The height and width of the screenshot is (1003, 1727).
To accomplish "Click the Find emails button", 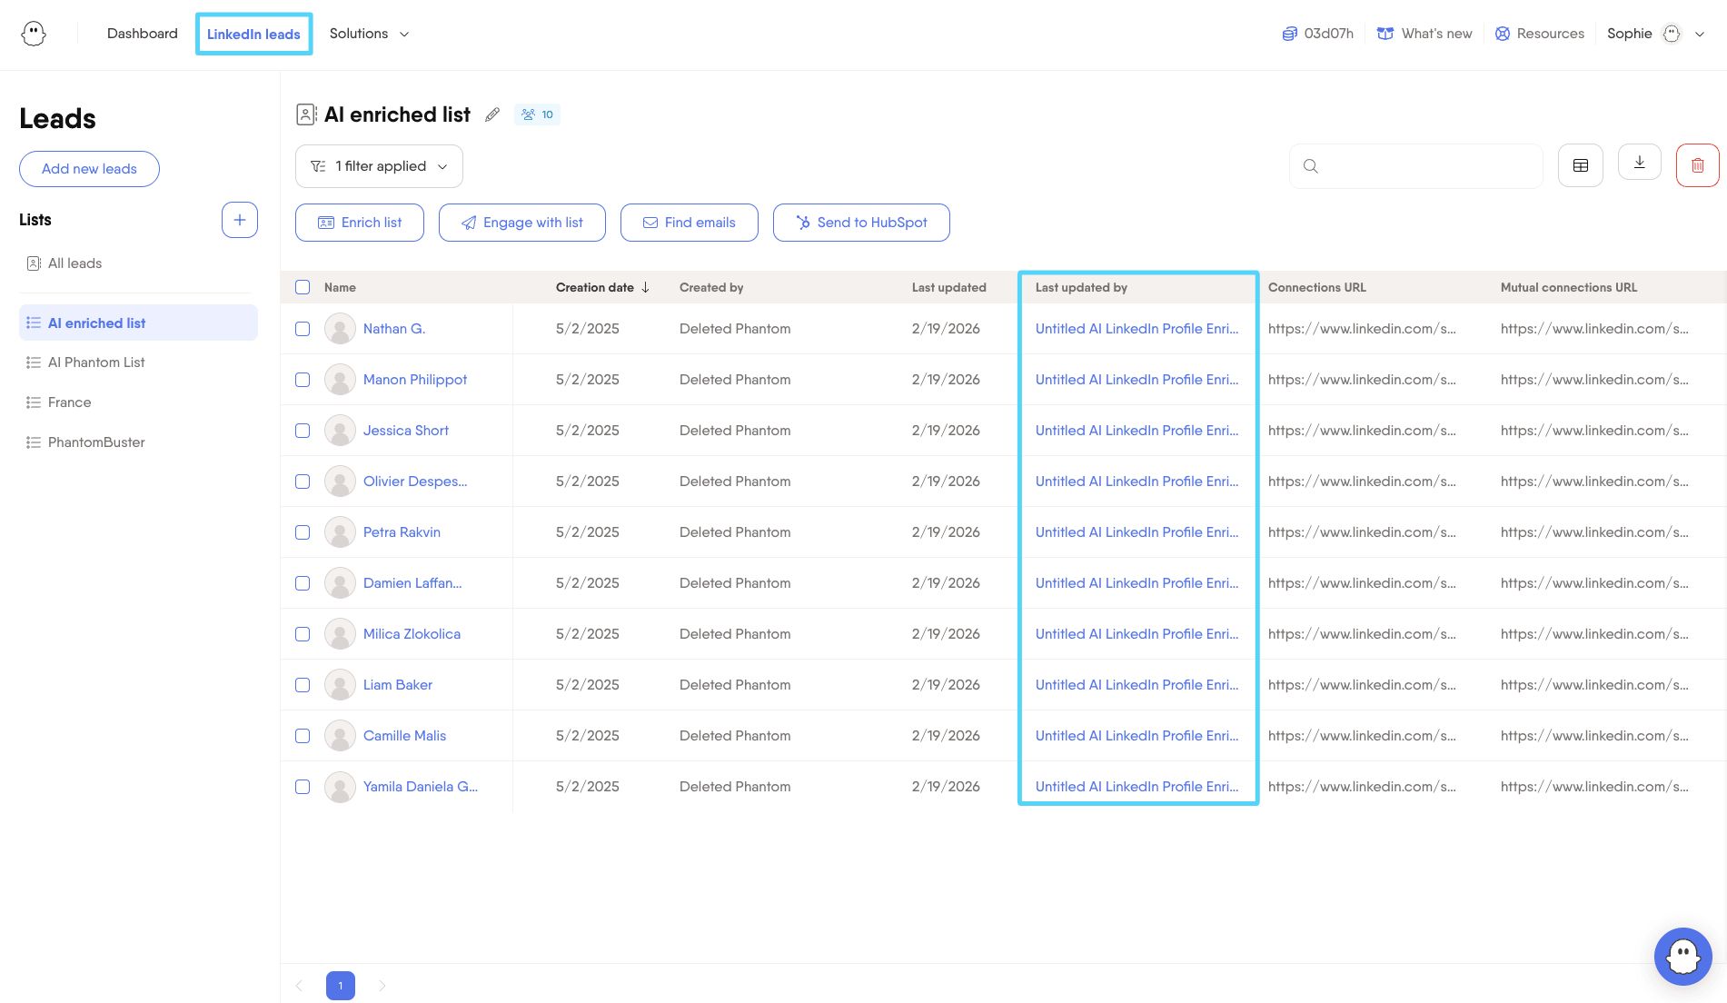I will [x=690, y=223].
